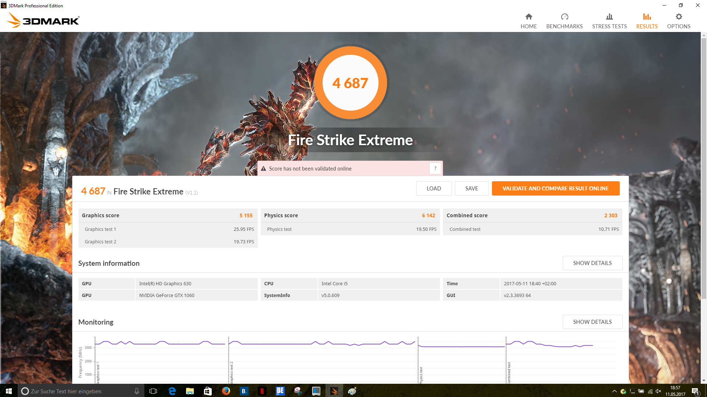Validate and compare result online
707x397 pixels.
tap(555, 189)
